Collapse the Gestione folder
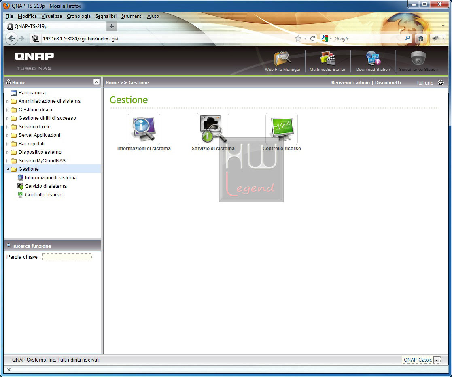This screenshot has height=377, width=452. 8,169
